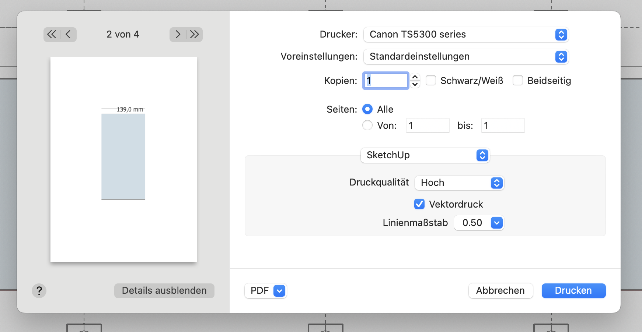Image resolution: width=642 pixels, height=332 pixels.
Task: Select the Von page range radio button
Action: coord(367,126)
